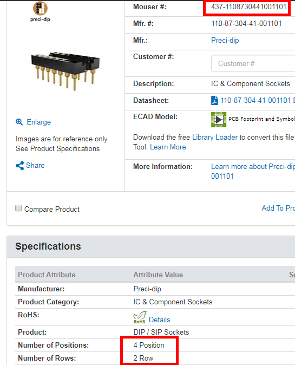295x365 pixels.
Task: Open the Library Loader link
Action: click(x=215, y=138)
